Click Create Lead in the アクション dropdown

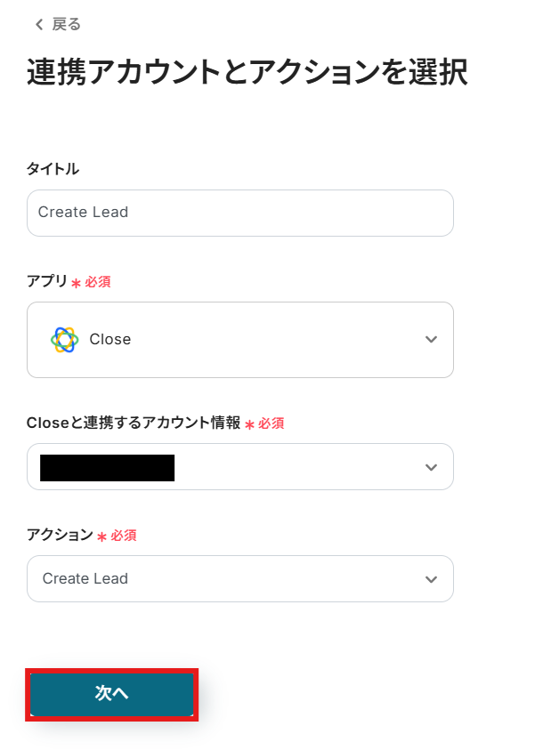coord(85,579)
